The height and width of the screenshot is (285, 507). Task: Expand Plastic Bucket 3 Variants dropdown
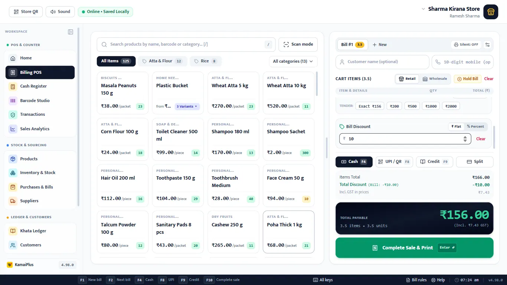point(187,107)
